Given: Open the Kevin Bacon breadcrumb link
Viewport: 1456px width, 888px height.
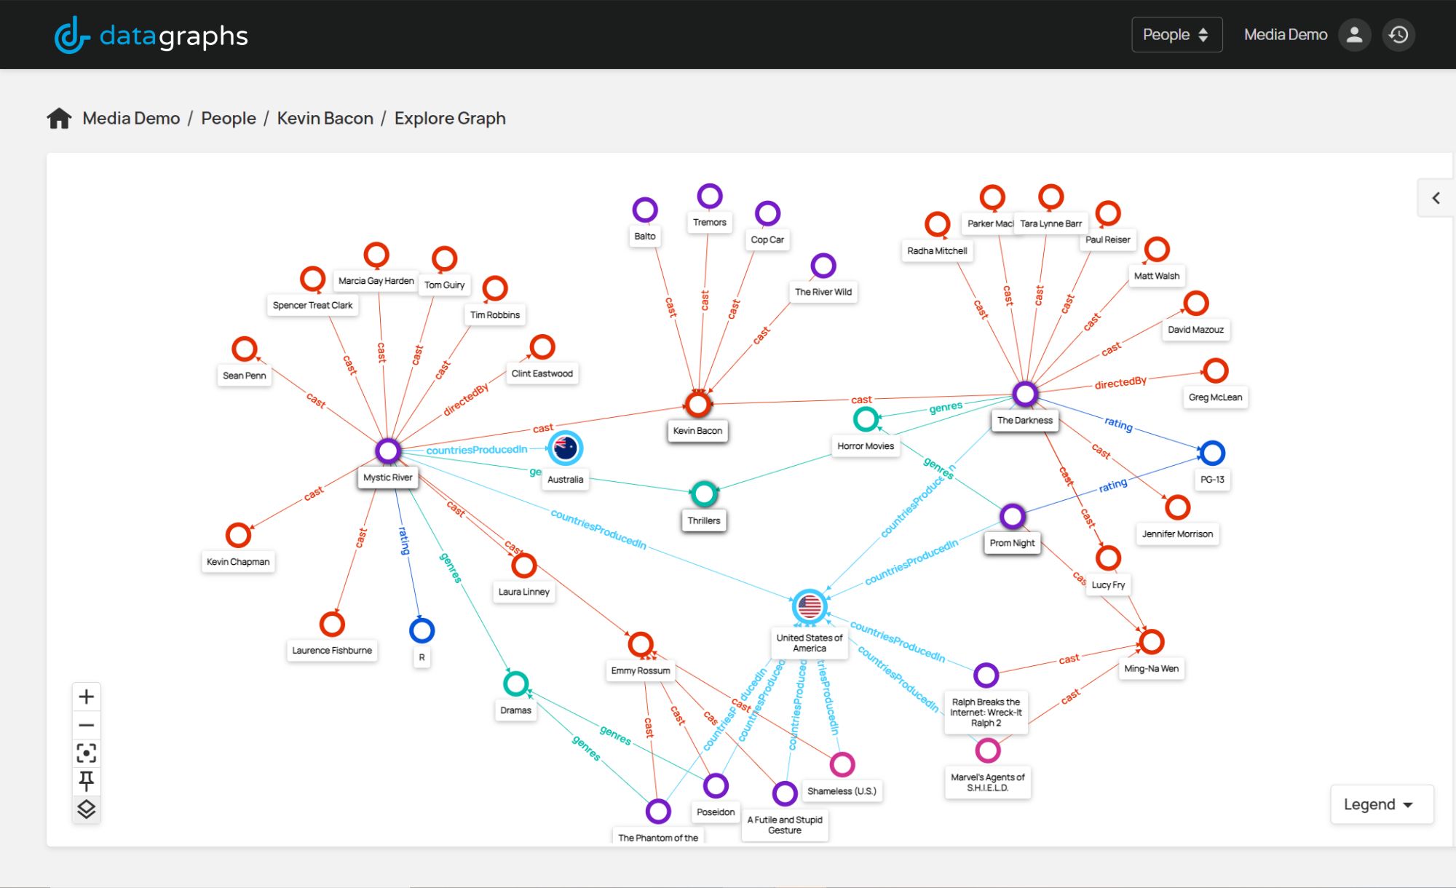Looking at the screenshot, I should 325,118.
